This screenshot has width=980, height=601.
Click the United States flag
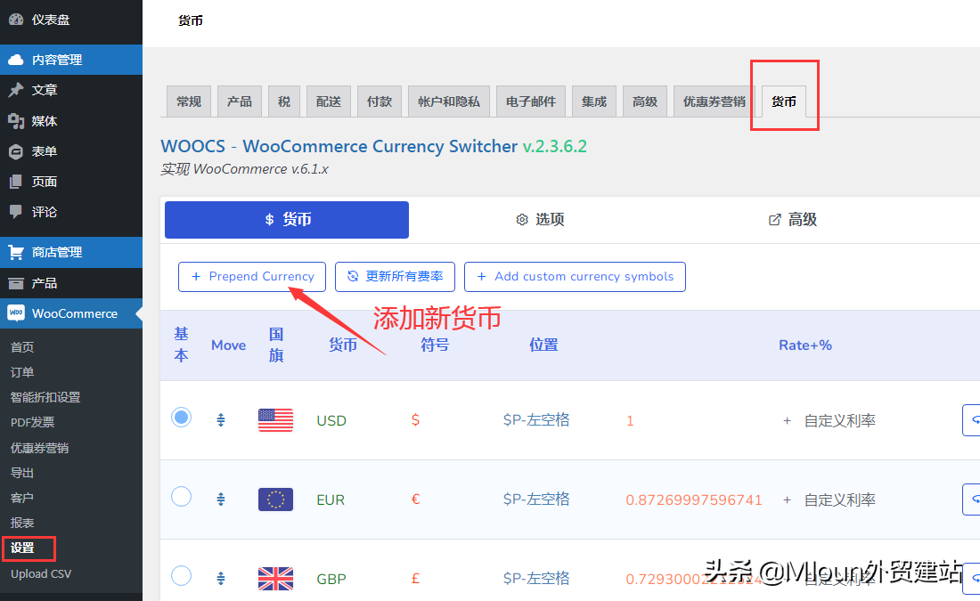point(275,420)
